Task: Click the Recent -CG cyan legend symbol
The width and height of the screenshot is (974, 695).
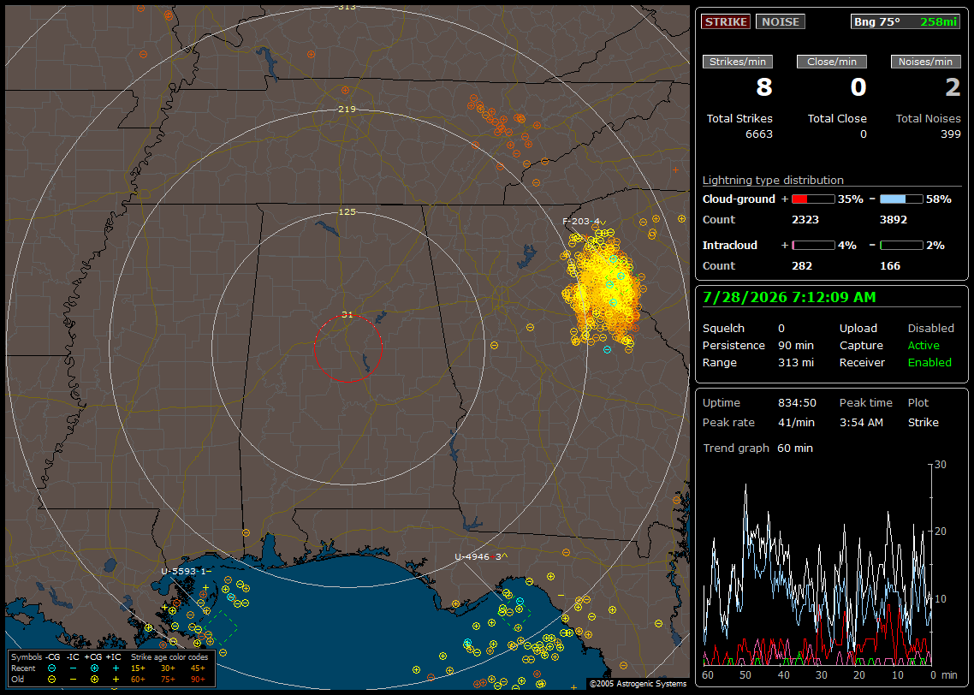Action: tap(51, 668)
